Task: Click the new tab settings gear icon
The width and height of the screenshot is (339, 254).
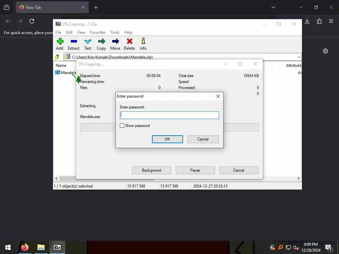Action: (x=325, y=51)
